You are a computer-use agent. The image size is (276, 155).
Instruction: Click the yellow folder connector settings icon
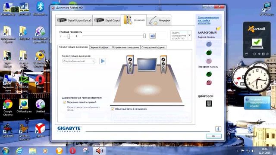pos(218,28)
